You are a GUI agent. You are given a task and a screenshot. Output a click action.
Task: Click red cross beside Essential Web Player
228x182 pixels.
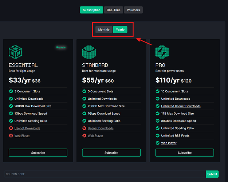pos(11,136)
